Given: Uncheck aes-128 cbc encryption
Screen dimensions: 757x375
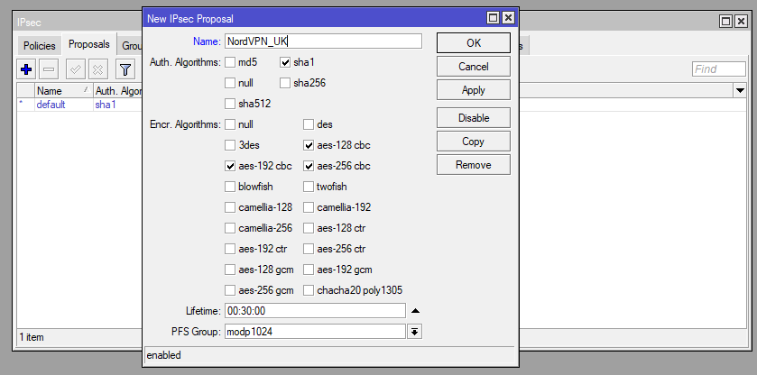Looking at the screenshot, I should 309,145.
